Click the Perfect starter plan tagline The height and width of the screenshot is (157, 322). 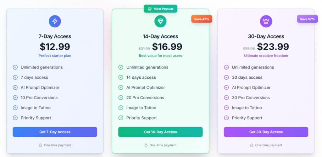(x=55, y=56)
